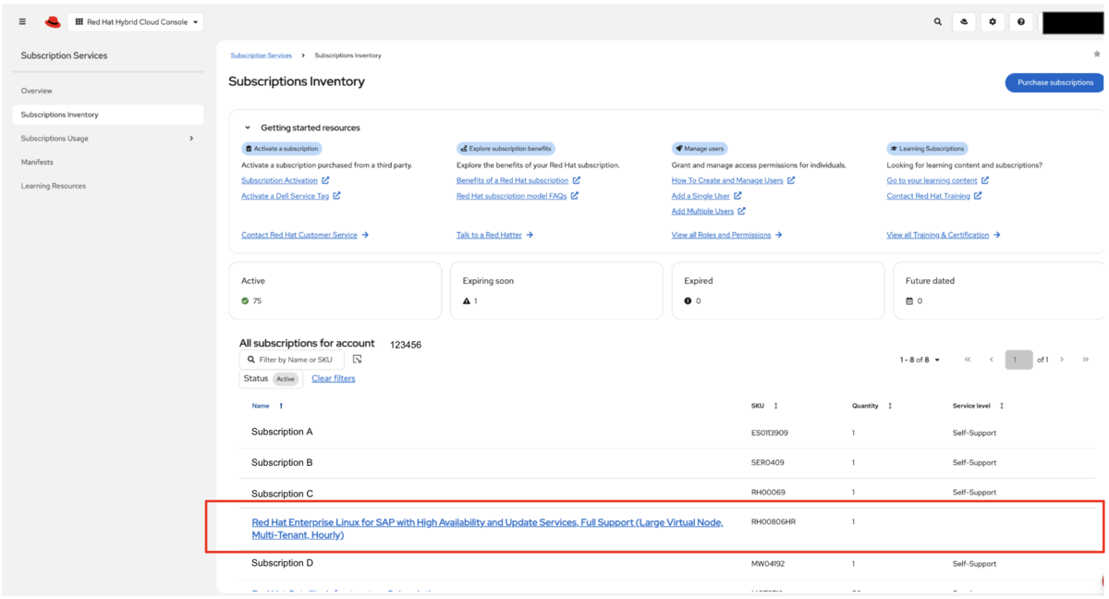Click the Explore subscription benefits label

pos(506,148)
